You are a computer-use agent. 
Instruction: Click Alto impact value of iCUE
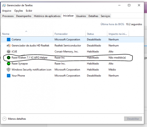[111, 52]
